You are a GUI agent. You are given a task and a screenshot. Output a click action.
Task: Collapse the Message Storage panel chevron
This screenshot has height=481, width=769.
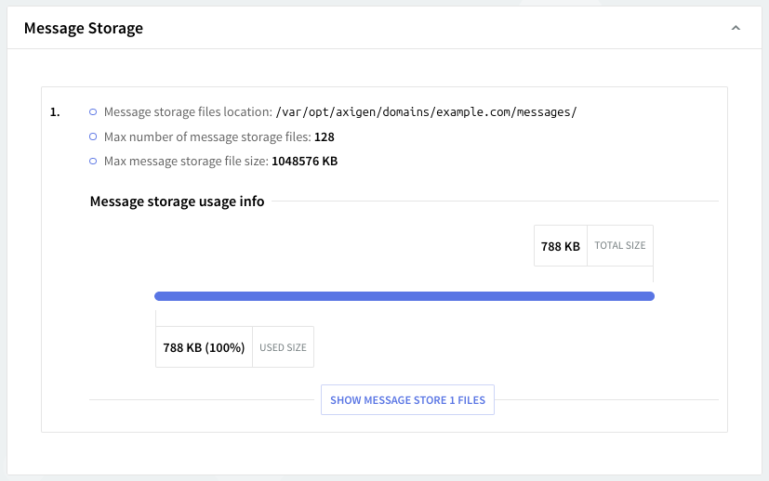click(x=736, y=29)
